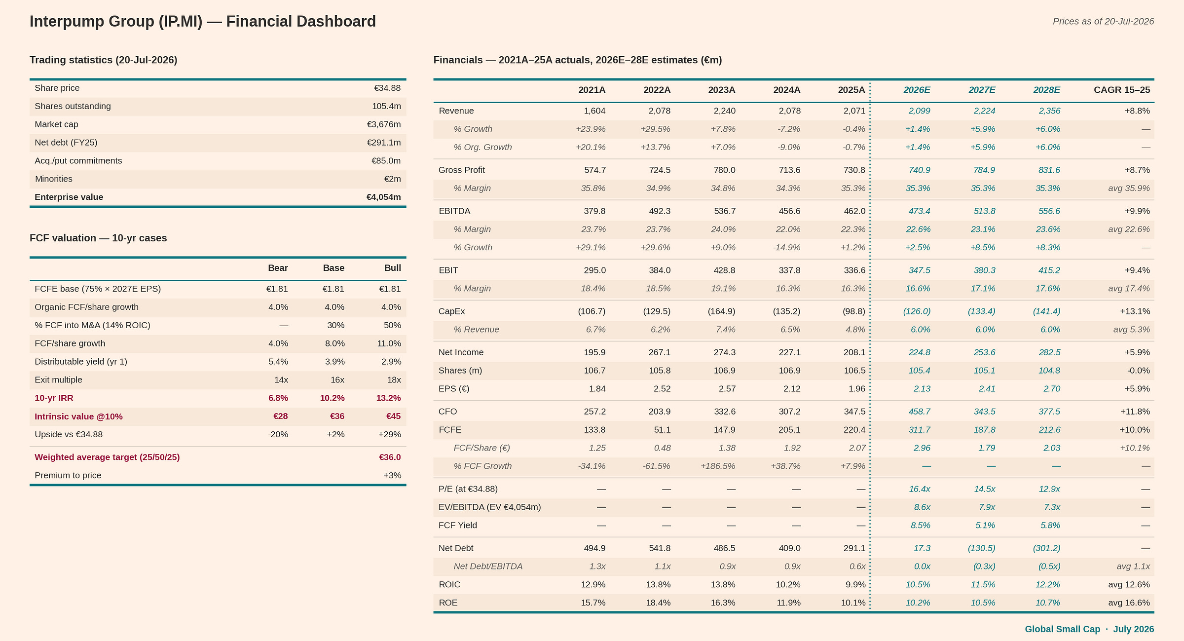Viewport: 1184px width, 641px height.
Task: Click the Bull case FCF/share growth 11.0%
Action: pos(389,344)
